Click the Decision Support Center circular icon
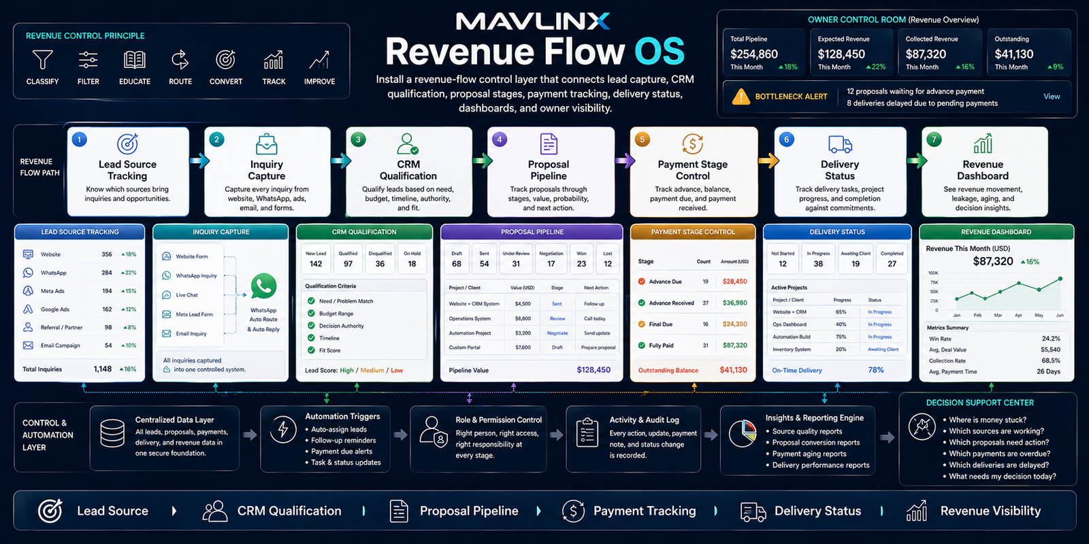Image resolution: width=1089 pixels, height=544 pixels. (922, 426)
